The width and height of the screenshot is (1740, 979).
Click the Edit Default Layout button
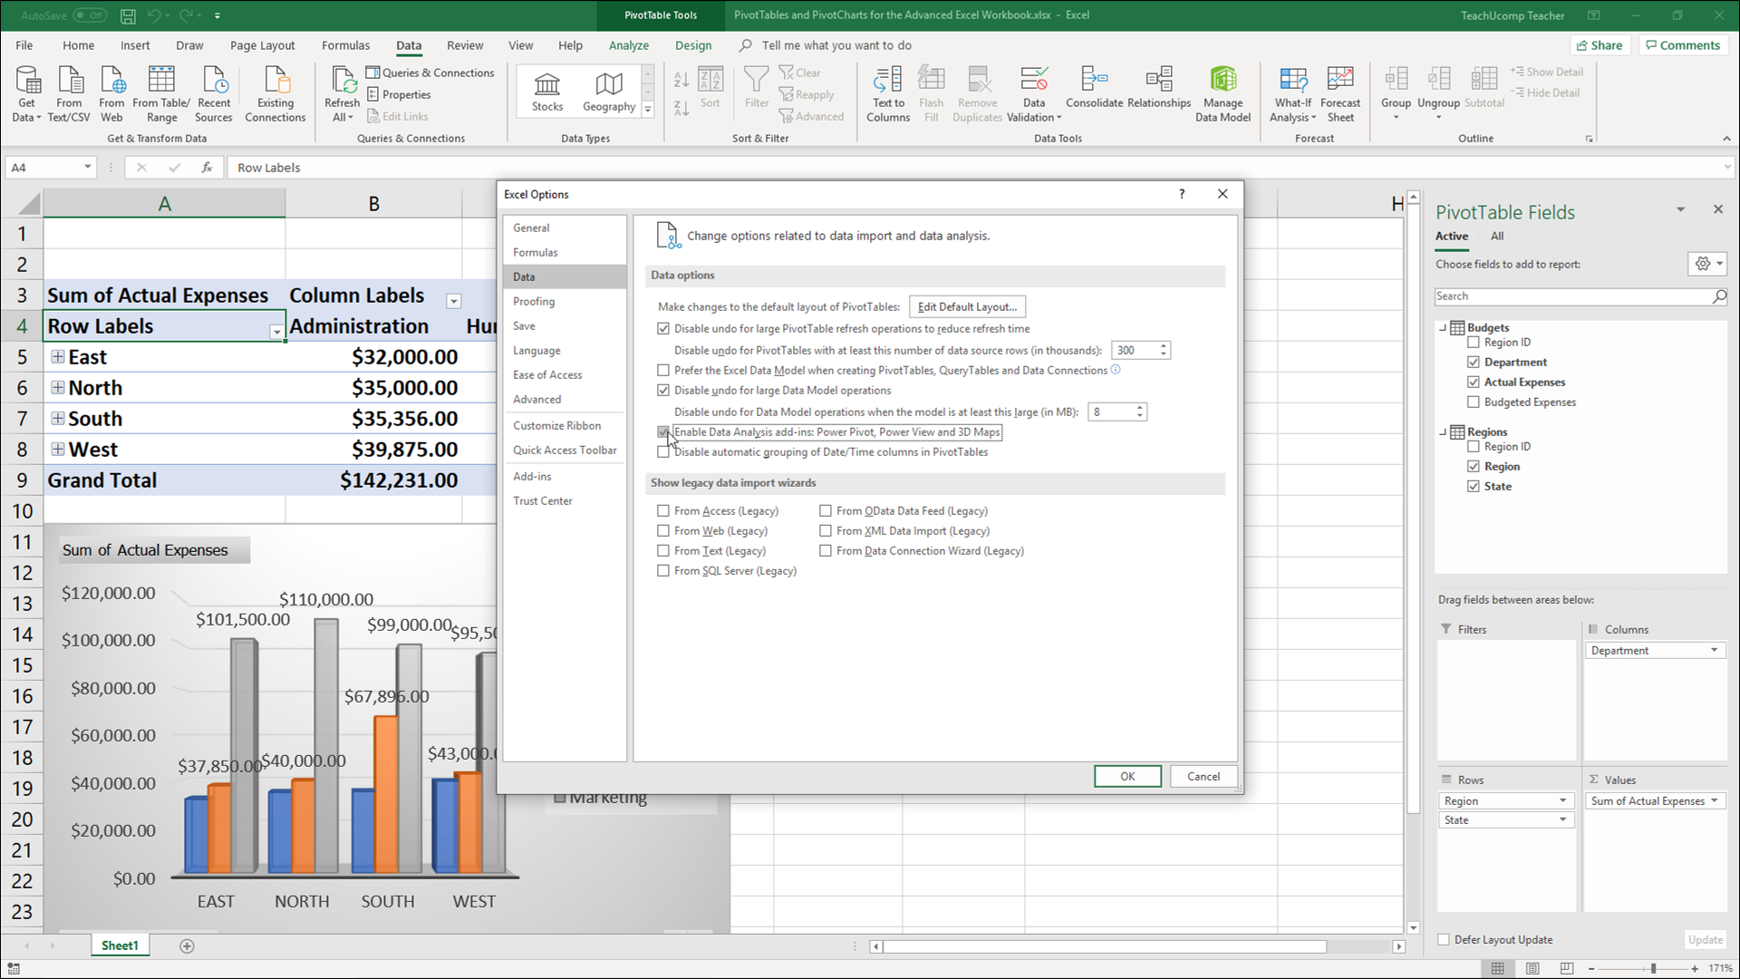[965, 306]
